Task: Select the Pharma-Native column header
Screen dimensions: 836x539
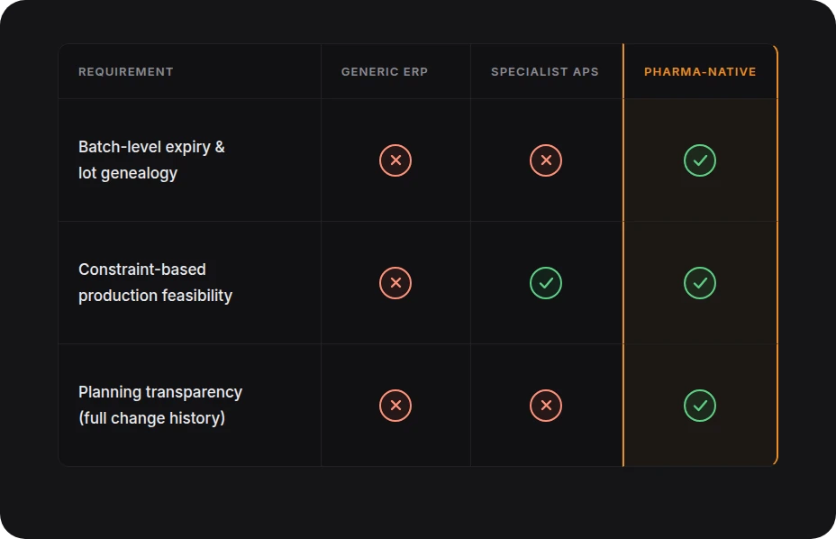Action: coord(700,71)
